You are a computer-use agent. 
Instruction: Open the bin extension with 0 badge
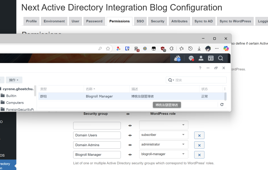point(136,49)
